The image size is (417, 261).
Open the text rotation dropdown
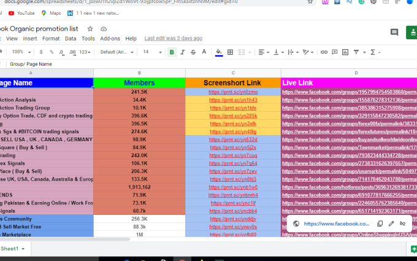click(308, 52)
